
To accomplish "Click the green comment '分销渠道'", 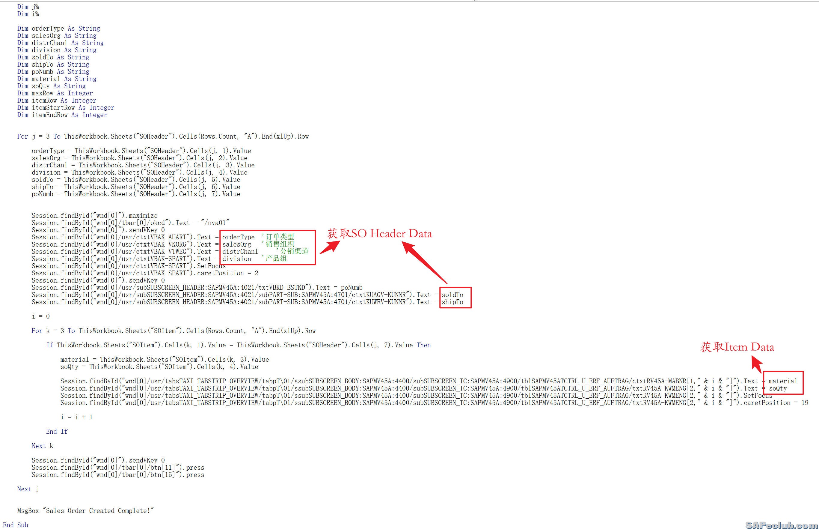I will [x=294, y=252].
